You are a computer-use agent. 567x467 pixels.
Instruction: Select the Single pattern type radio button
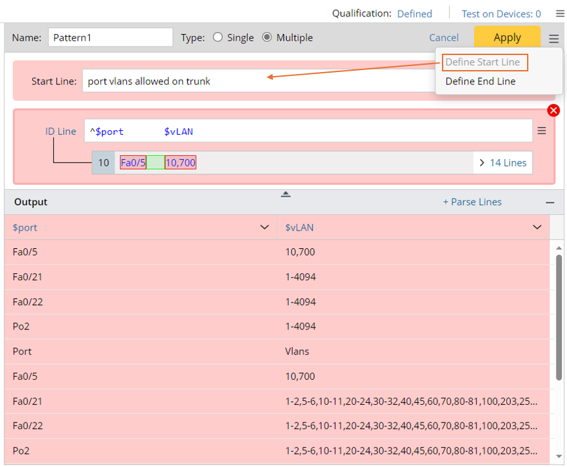(217, 37)
